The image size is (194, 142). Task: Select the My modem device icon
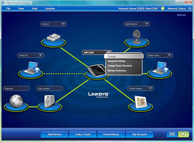click(x=50, y=102)
